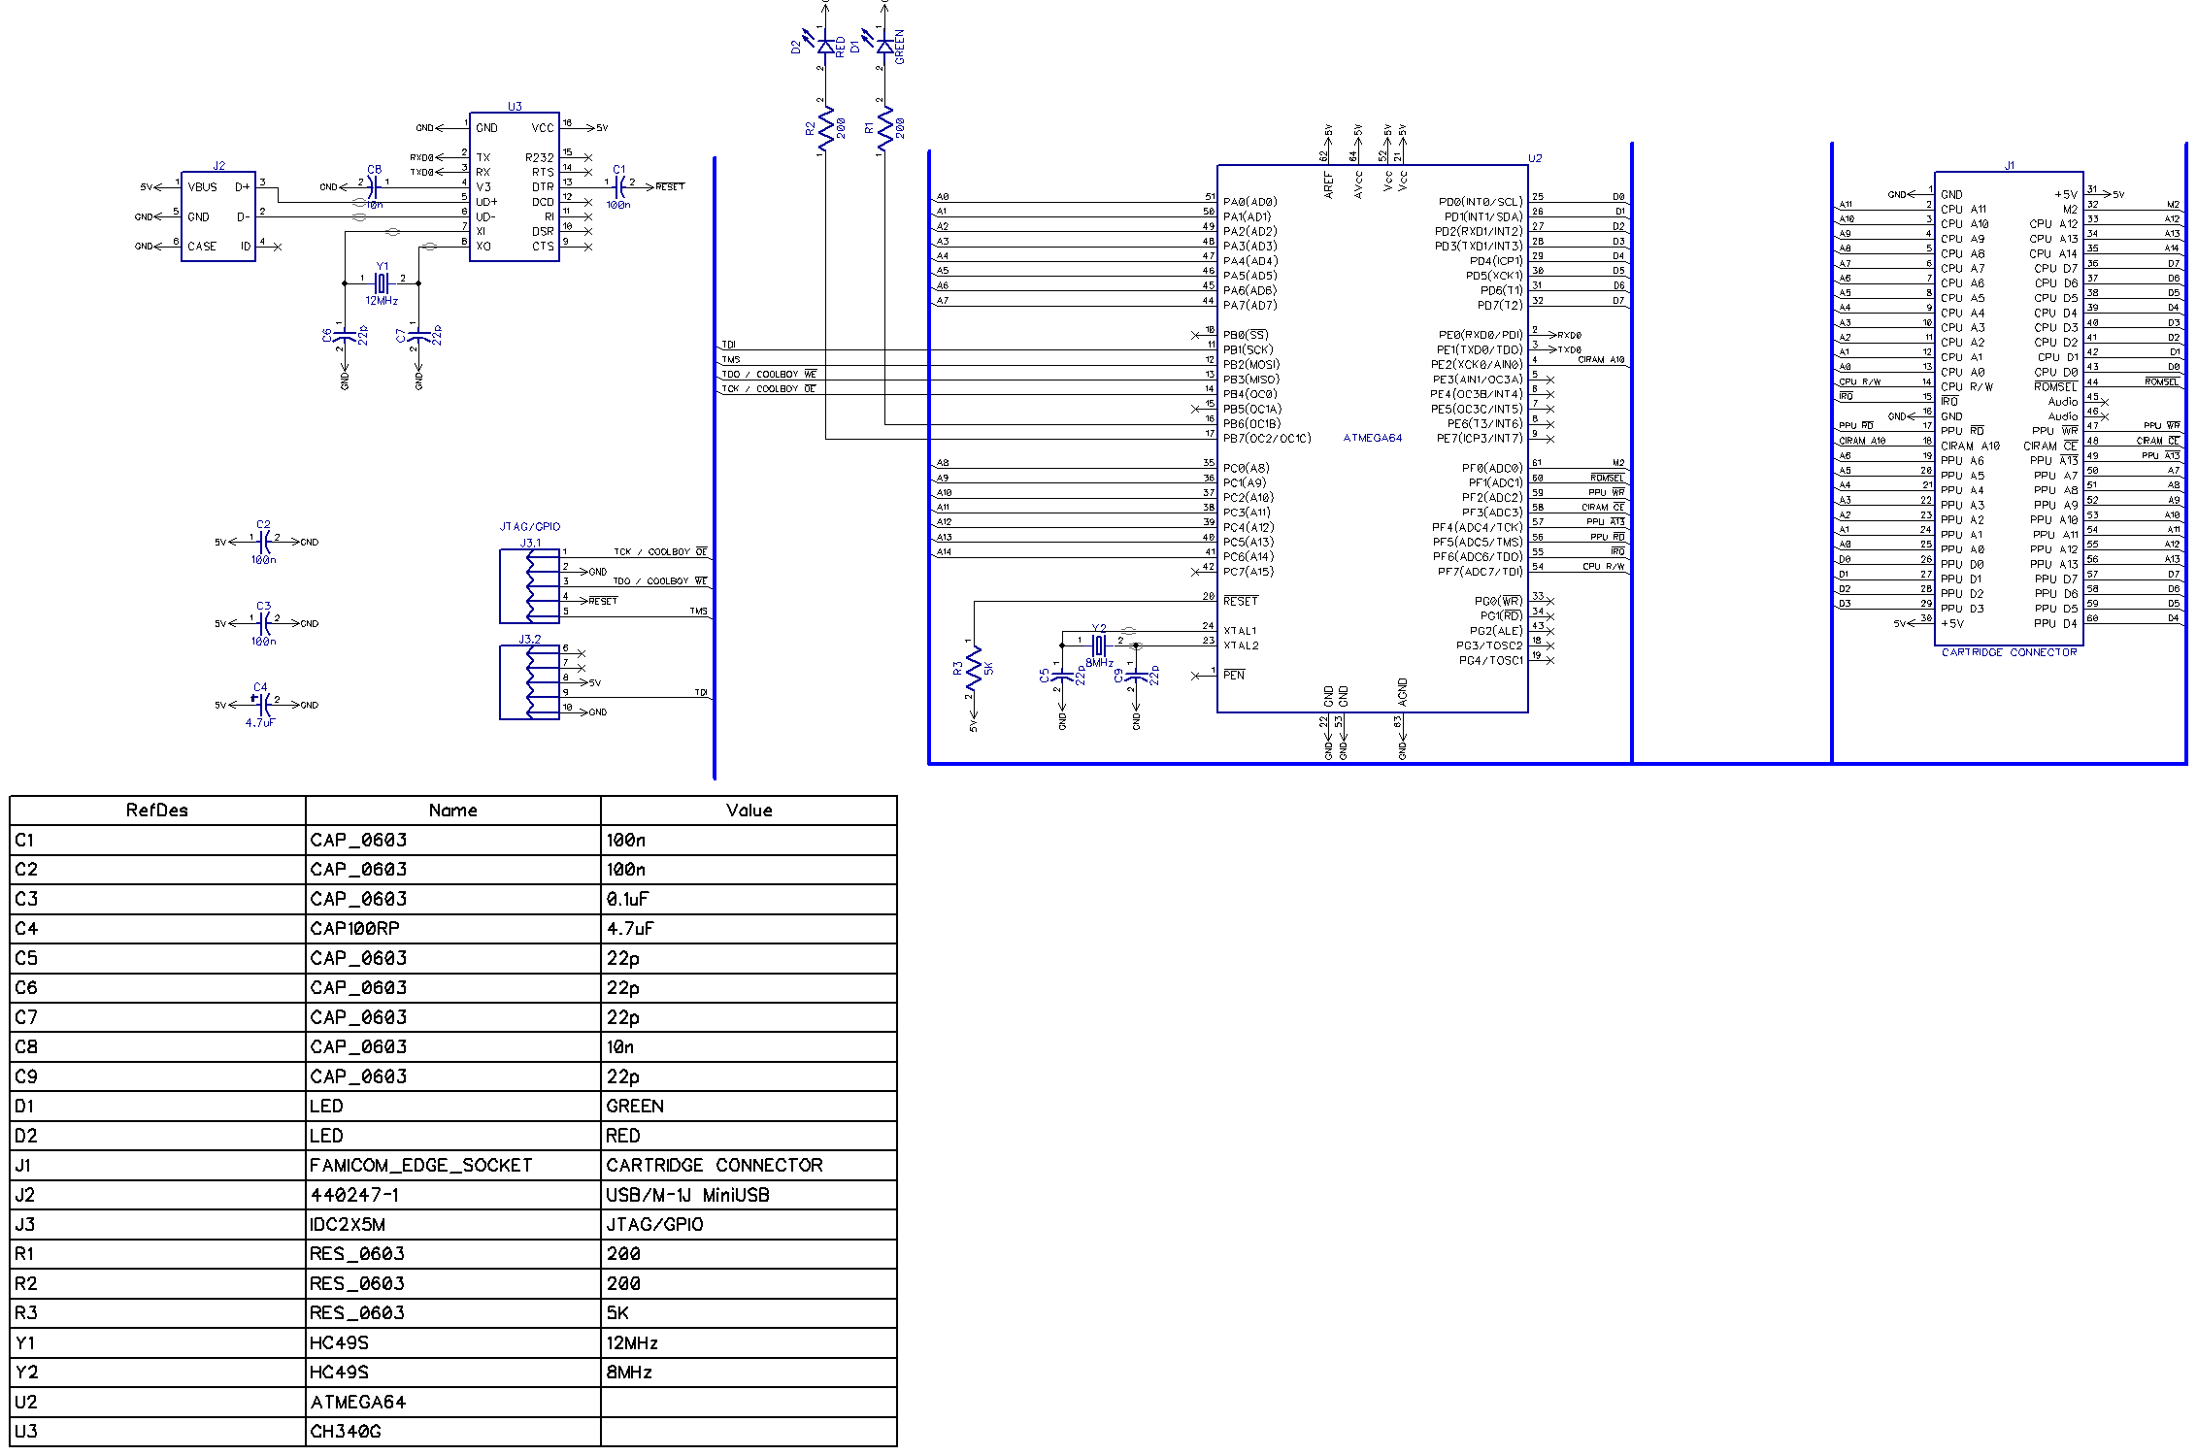The image size is (2197, 1456).
Task: Select the PA0(AD0) pin label
Action: [x=1250, y=202]
